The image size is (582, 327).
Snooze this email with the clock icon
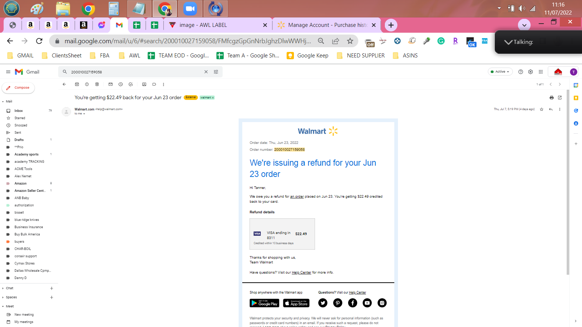pos(120,84)
